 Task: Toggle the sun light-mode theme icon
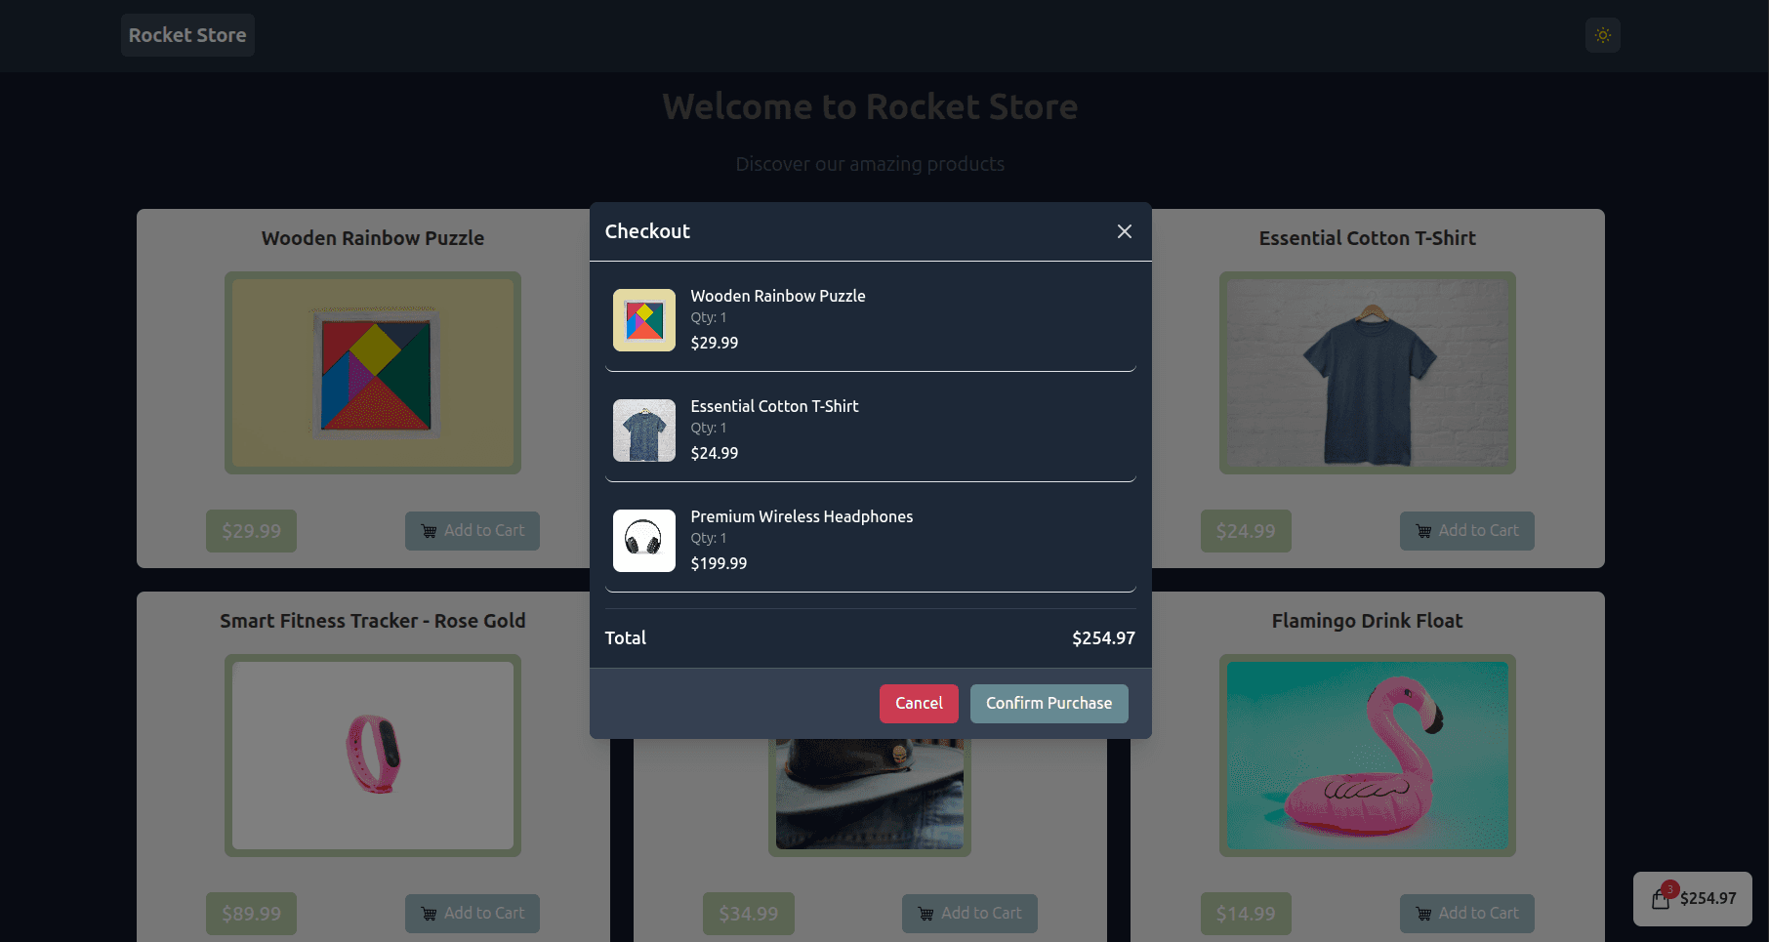pyautogui.click(x=1603, y=35)
